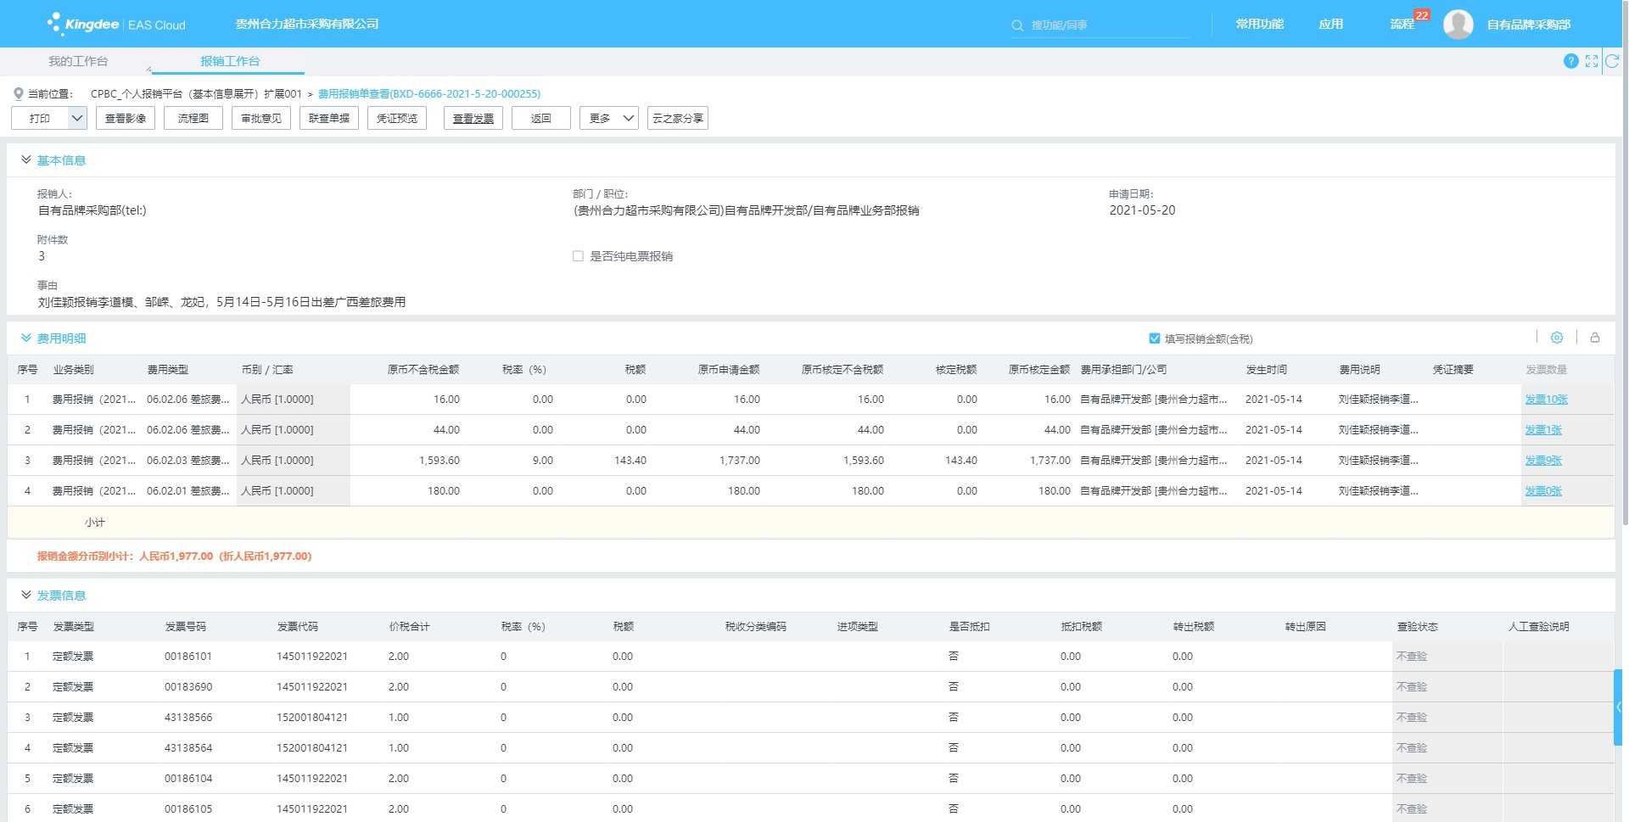Uncheck 填写报销金额(含税) checkbox
Image resolution: width=1629 pixels, height=822 pixels.
click(1154, 338)
